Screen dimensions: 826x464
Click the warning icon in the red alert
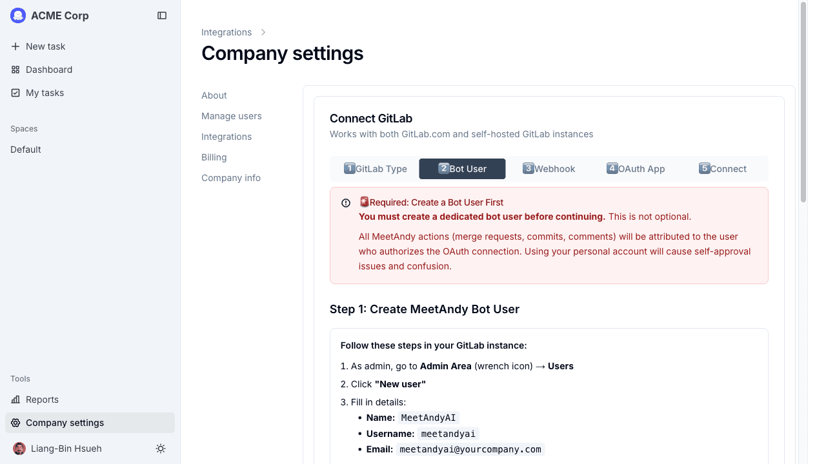pyautogui.click(x=346, y=203)
